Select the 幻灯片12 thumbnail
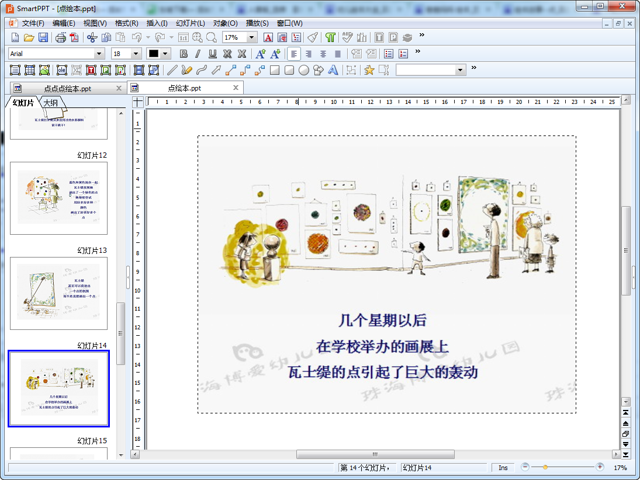The width and height of the screenshot is (640, 480). (58, 198)
